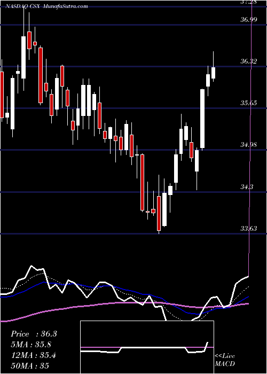The height and width of the screenshot is (374, 267).
Task: Select the 35.65 price axis label
Action: click(x=249, y=103)
